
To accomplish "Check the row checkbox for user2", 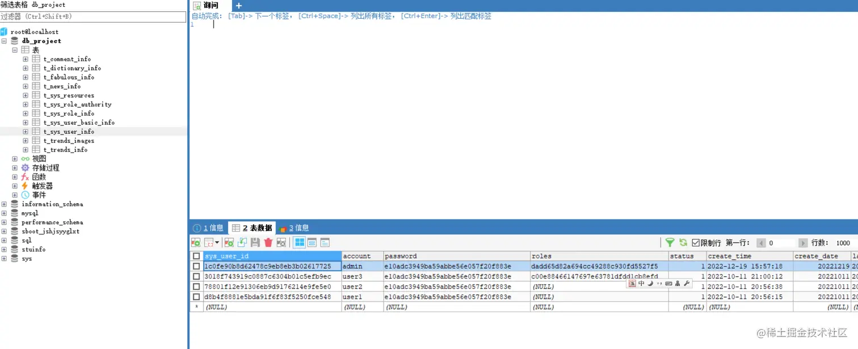I will 196,287.
